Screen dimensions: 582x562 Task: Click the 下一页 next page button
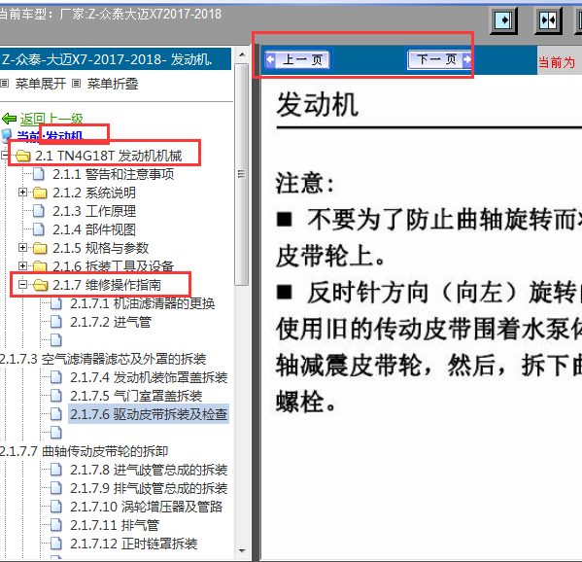coord(439,59)
